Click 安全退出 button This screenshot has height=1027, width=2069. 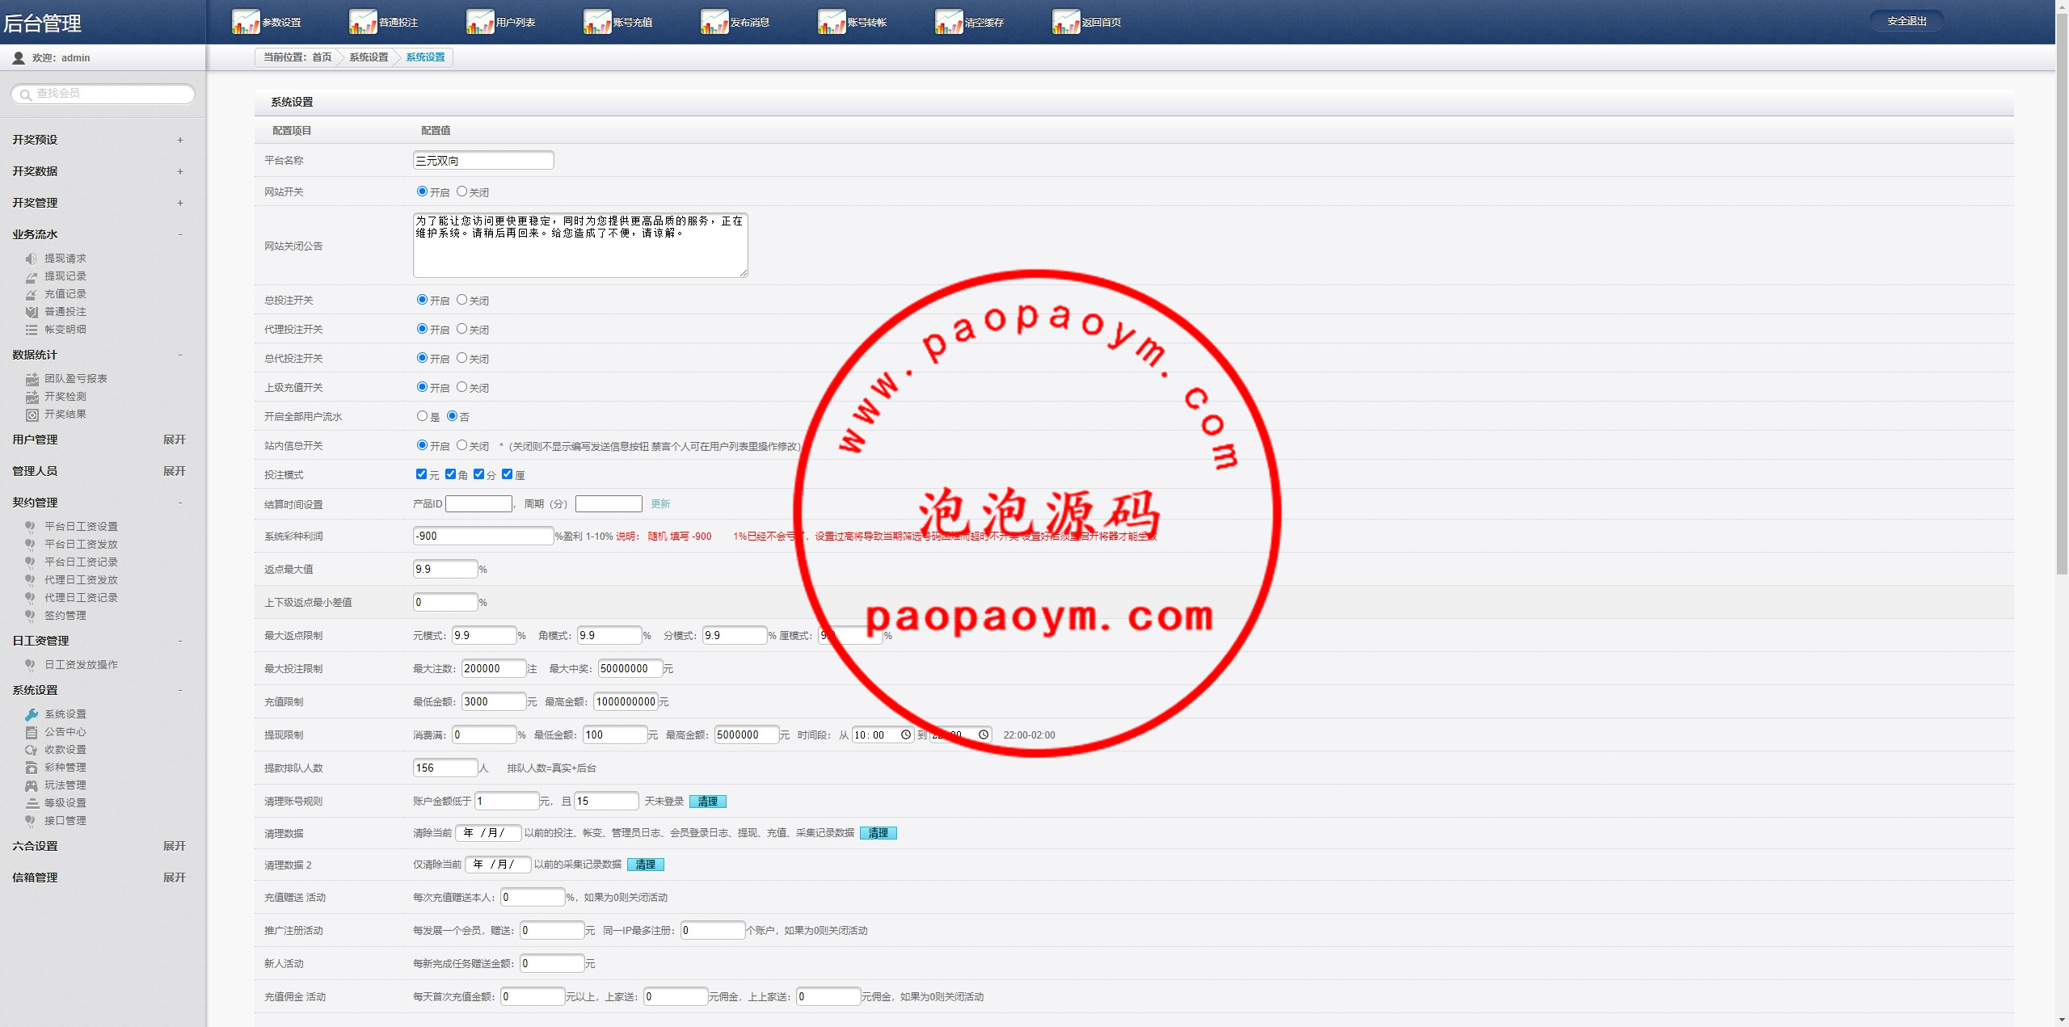pos(1907,21)
